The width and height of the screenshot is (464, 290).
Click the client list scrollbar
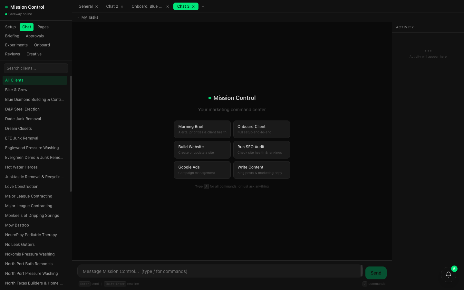(x=71, y=134)
